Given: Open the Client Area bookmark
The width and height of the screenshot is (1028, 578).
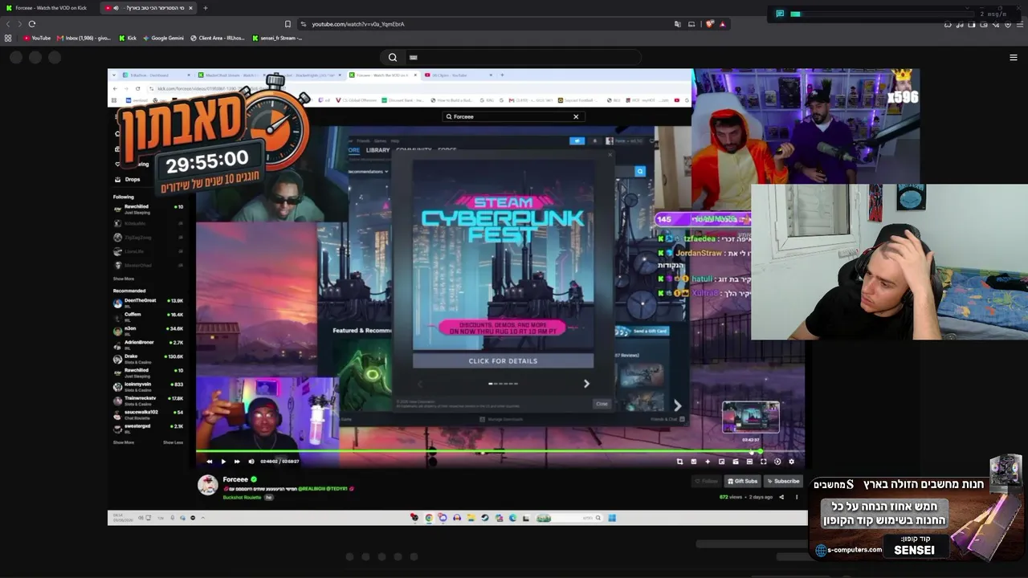Looking at the screenshot, I should [x=218, y=38].
